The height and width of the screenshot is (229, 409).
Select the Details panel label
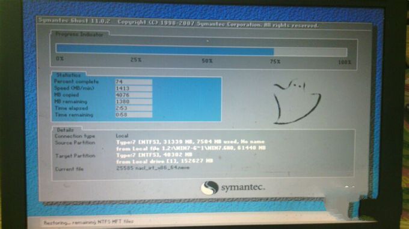(x=66, y=129)
